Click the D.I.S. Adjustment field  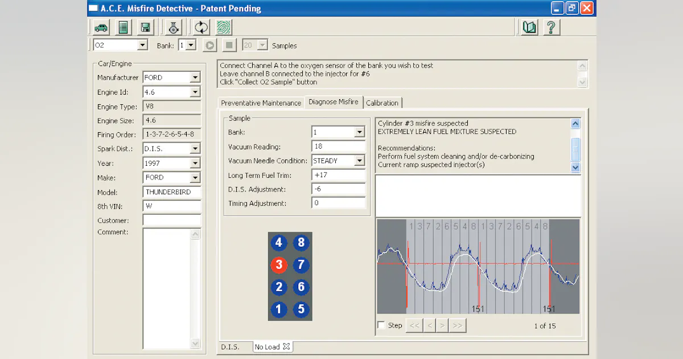[x=338, y=189]
